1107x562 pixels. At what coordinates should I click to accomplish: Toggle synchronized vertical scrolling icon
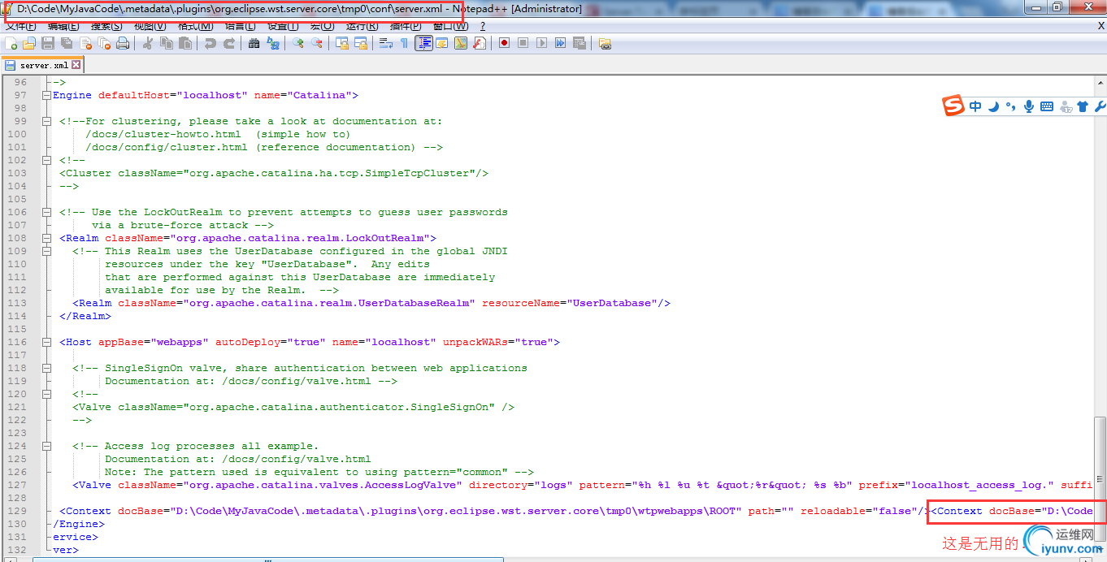tap(342, 43)
